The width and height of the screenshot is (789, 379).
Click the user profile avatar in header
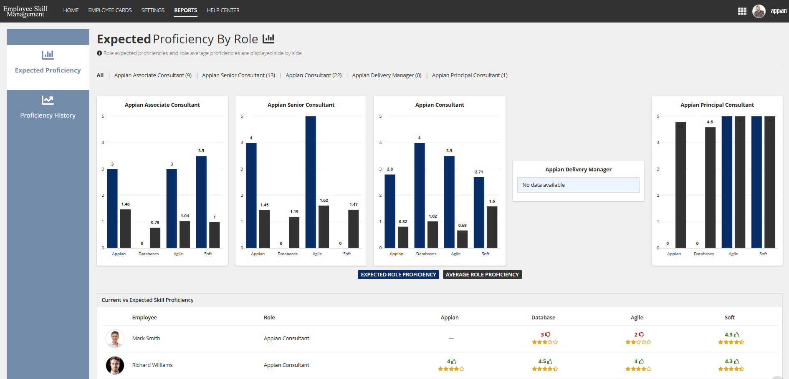[x=759, y=11]
